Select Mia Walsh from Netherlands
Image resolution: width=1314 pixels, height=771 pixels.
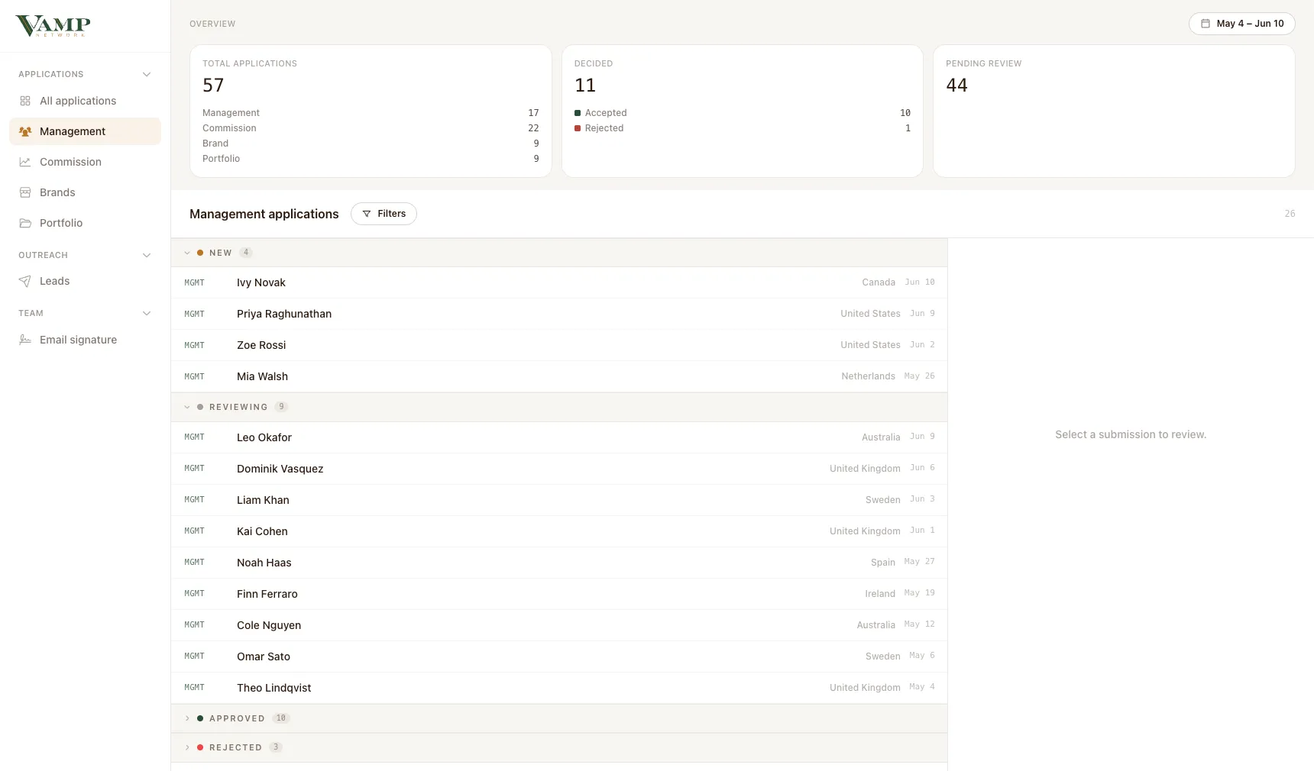point(559,376)
